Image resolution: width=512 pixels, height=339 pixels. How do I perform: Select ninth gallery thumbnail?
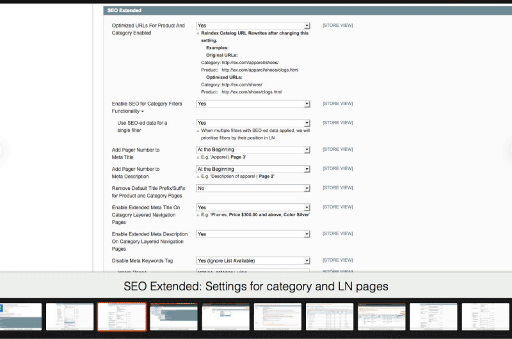click(434, 317)
